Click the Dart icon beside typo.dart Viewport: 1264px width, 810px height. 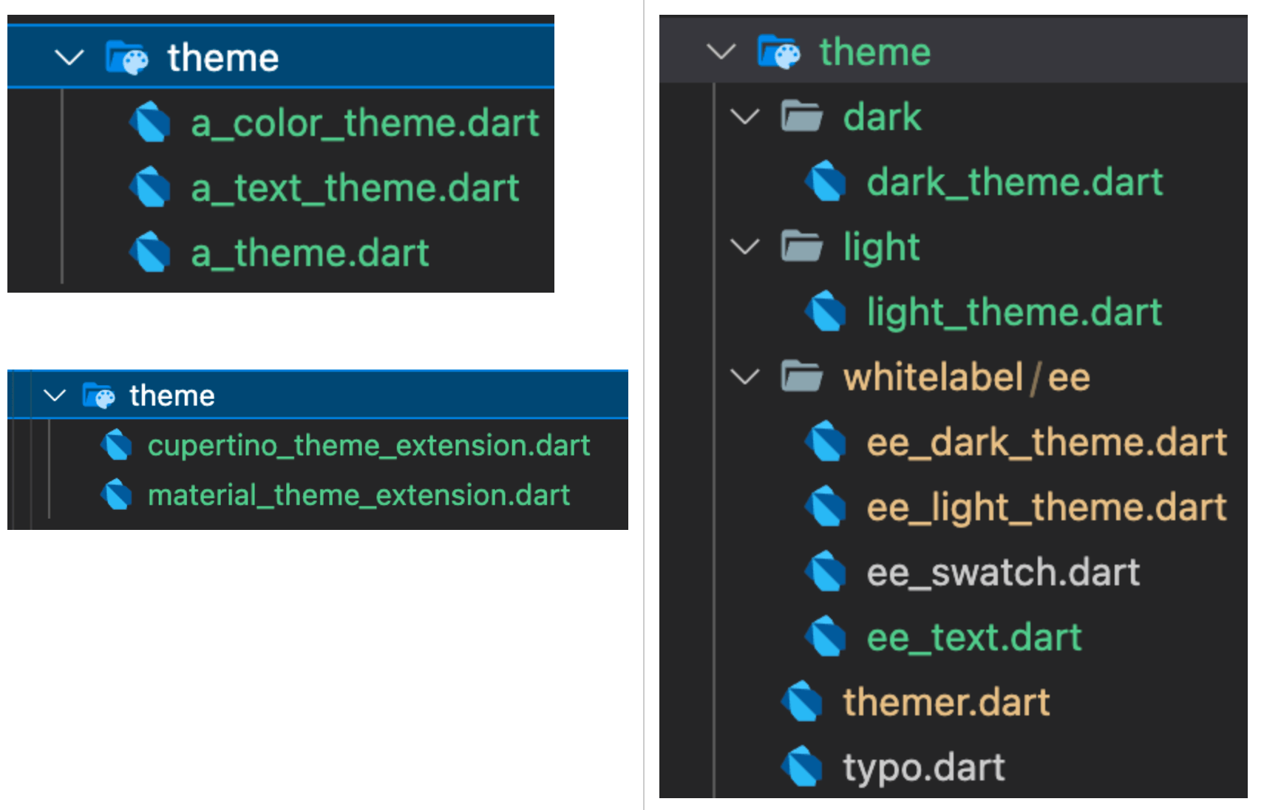pyautogui.click(x=803, y=766)
